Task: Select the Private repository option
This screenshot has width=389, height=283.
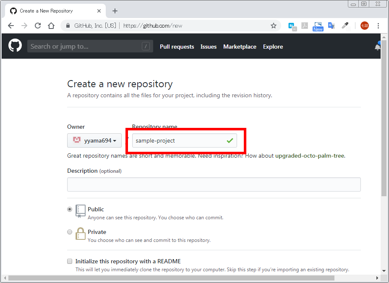Action: pyautogui.click(x=70, y=232)
